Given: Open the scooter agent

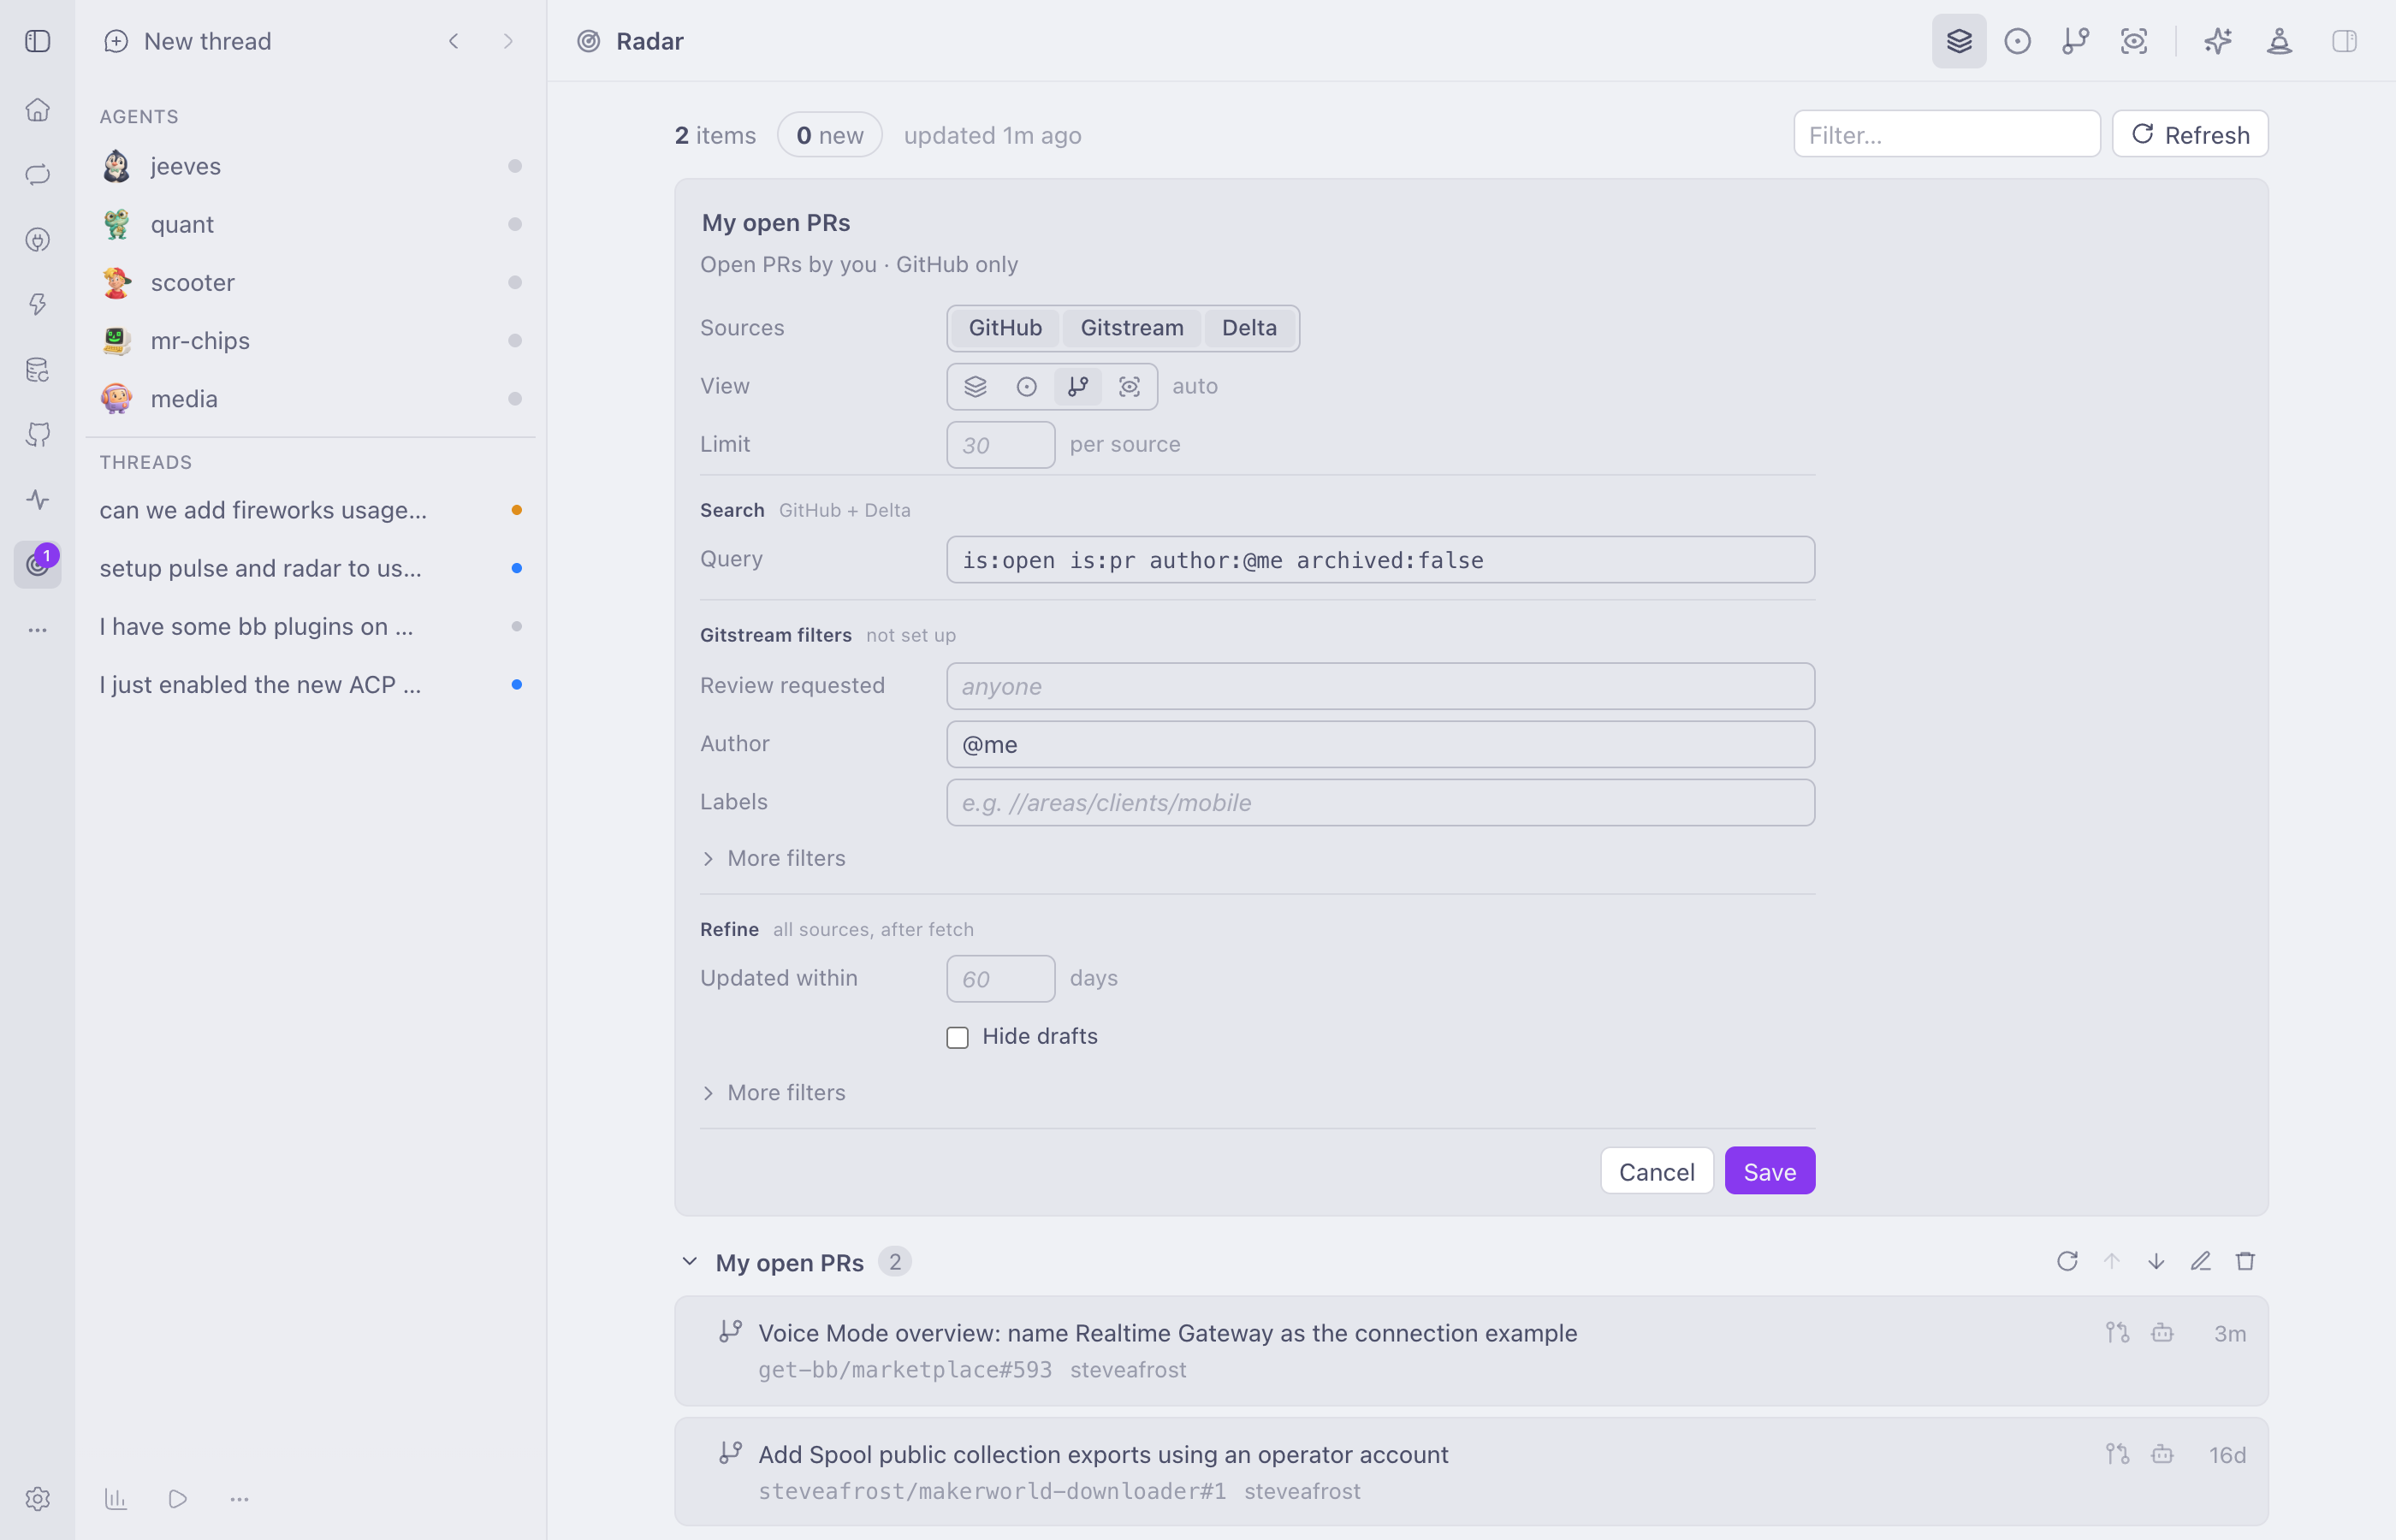Looking at the screenshot, I should (311, 282).
